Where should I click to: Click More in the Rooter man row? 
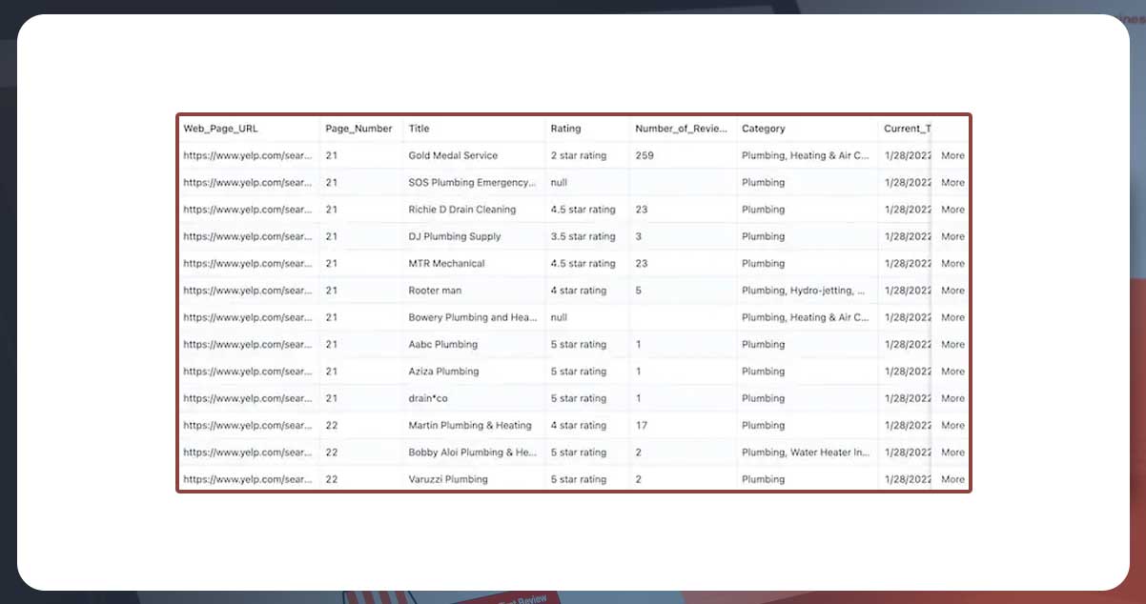[x=952, y=291]
